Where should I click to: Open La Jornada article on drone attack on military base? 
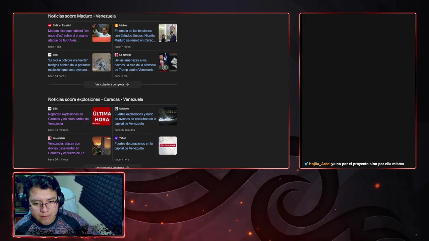[x=68, y=148]
